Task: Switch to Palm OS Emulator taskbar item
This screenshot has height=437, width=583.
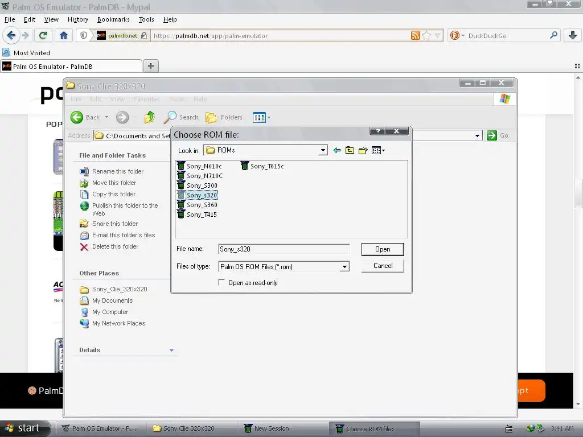Action: 101,428
